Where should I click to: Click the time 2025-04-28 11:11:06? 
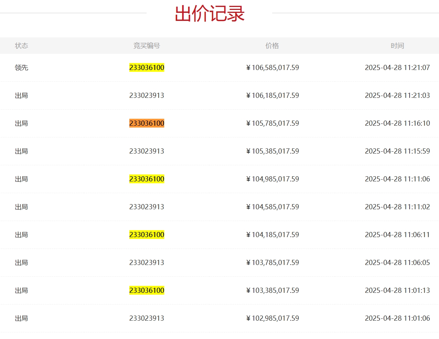click(397, 179)
